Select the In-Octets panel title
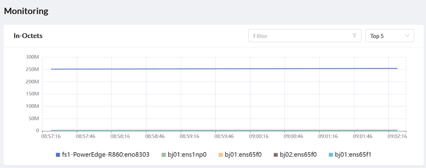This screenshot has width=426, height=168. click(28, 36)
